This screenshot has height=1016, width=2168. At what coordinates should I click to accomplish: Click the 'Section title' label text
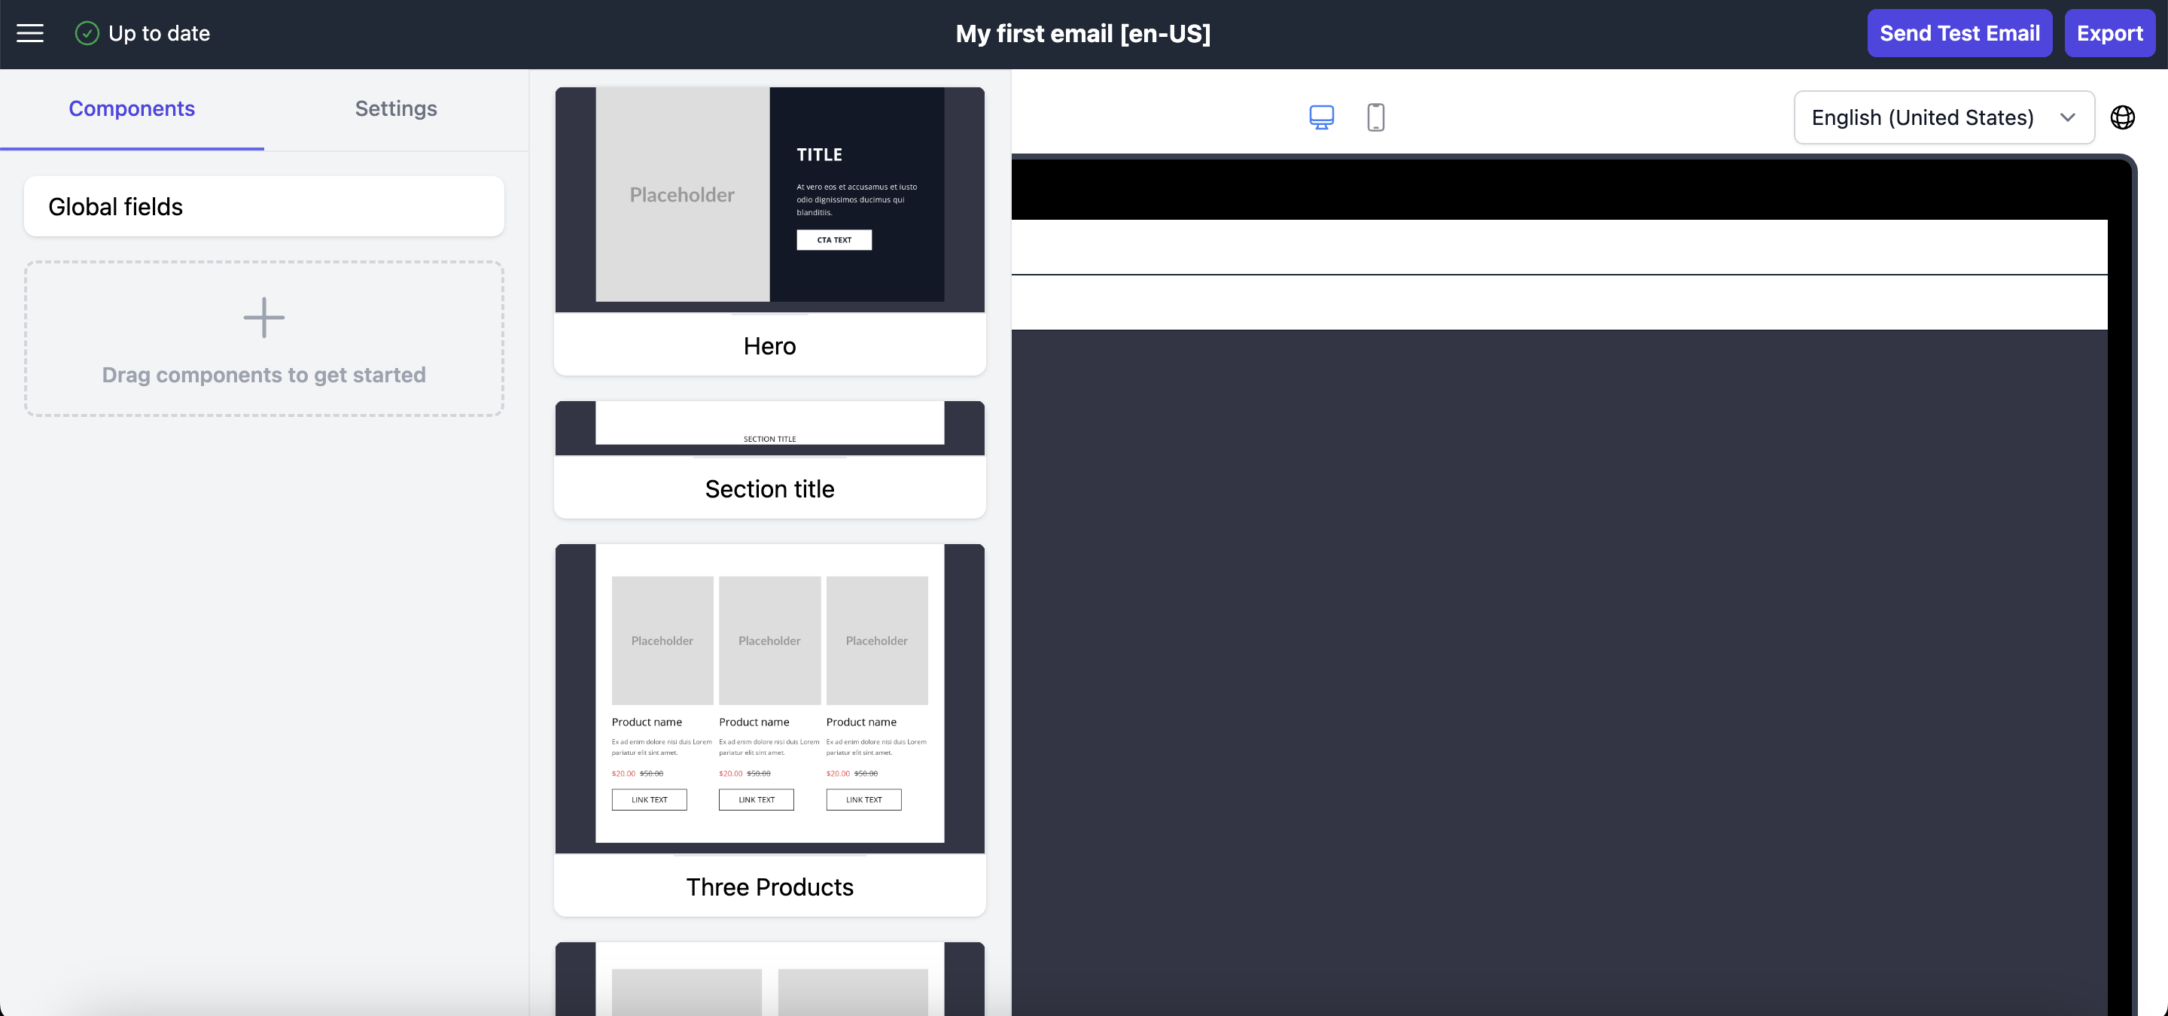769,488
